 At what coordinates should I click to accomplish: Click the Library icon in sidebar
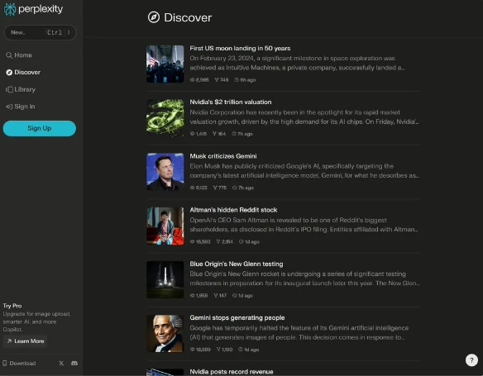click(9, 89)
